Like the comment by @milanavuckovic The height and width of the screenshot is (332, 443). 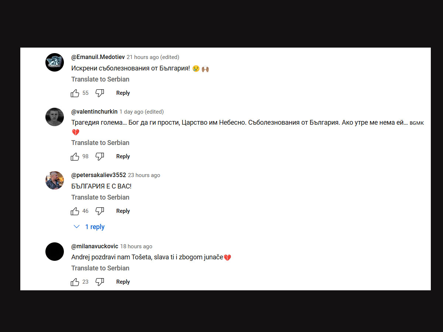[x=75, y=282]
